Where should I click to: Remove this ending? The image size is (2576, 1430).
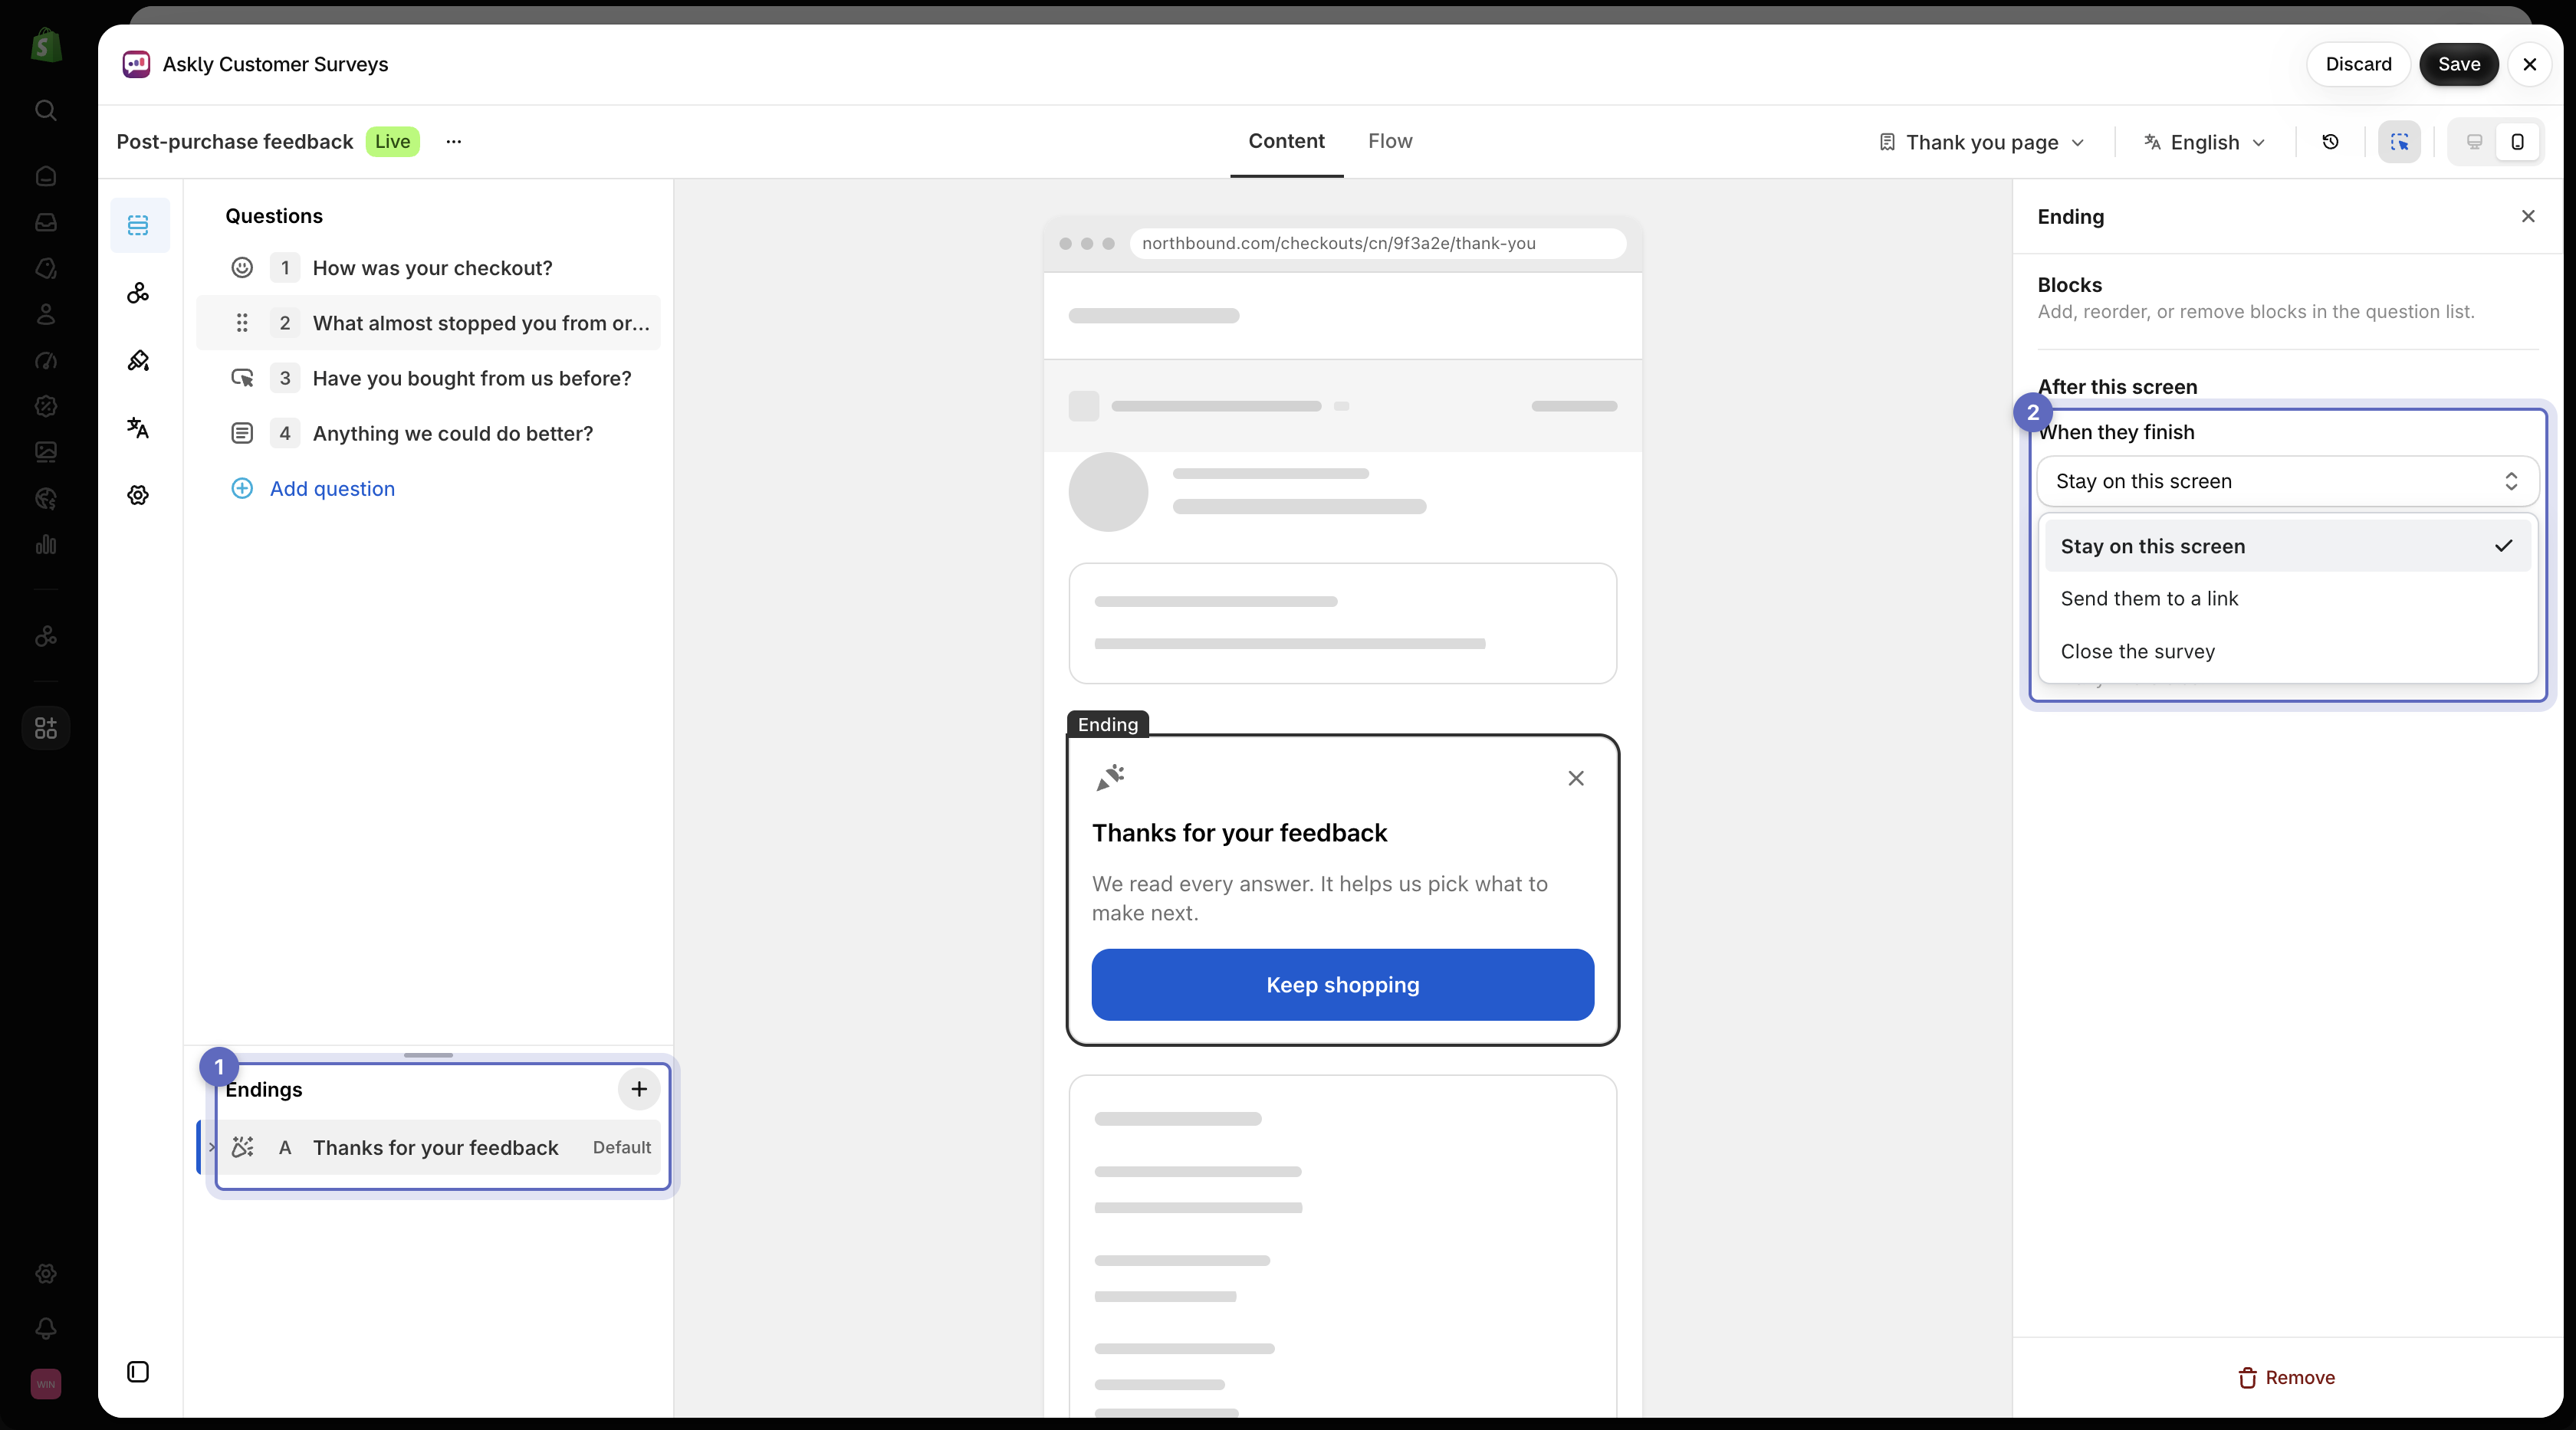pyautogui.click(x=2286, y=1378)
